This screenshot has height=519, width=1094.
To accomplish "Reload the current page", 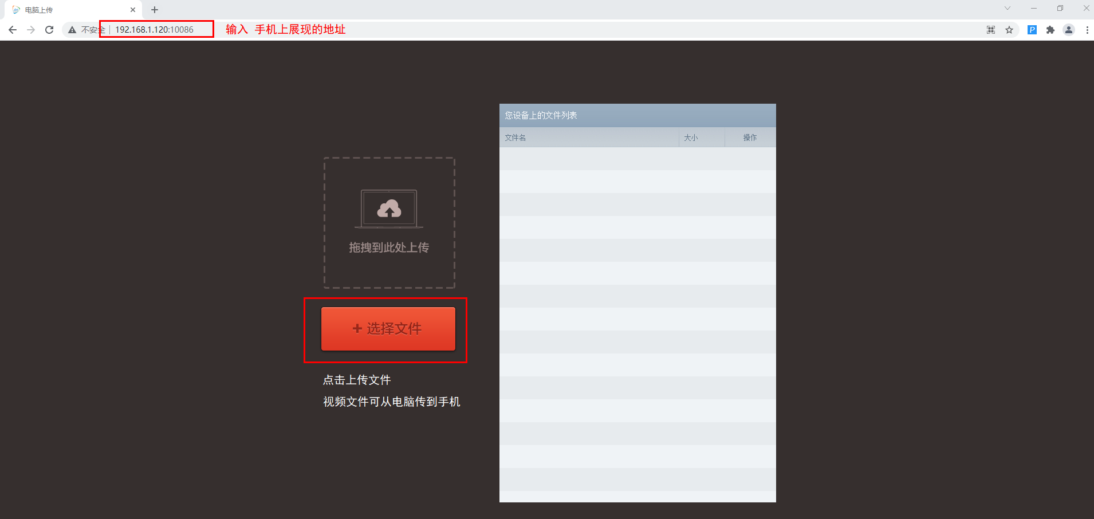I will (x=49, y=30).
